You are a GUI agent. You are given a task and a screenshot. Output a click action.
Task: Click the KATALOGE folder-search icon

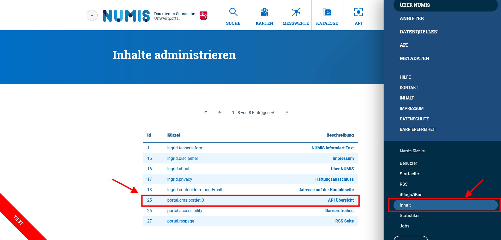(x=327, y=12)
